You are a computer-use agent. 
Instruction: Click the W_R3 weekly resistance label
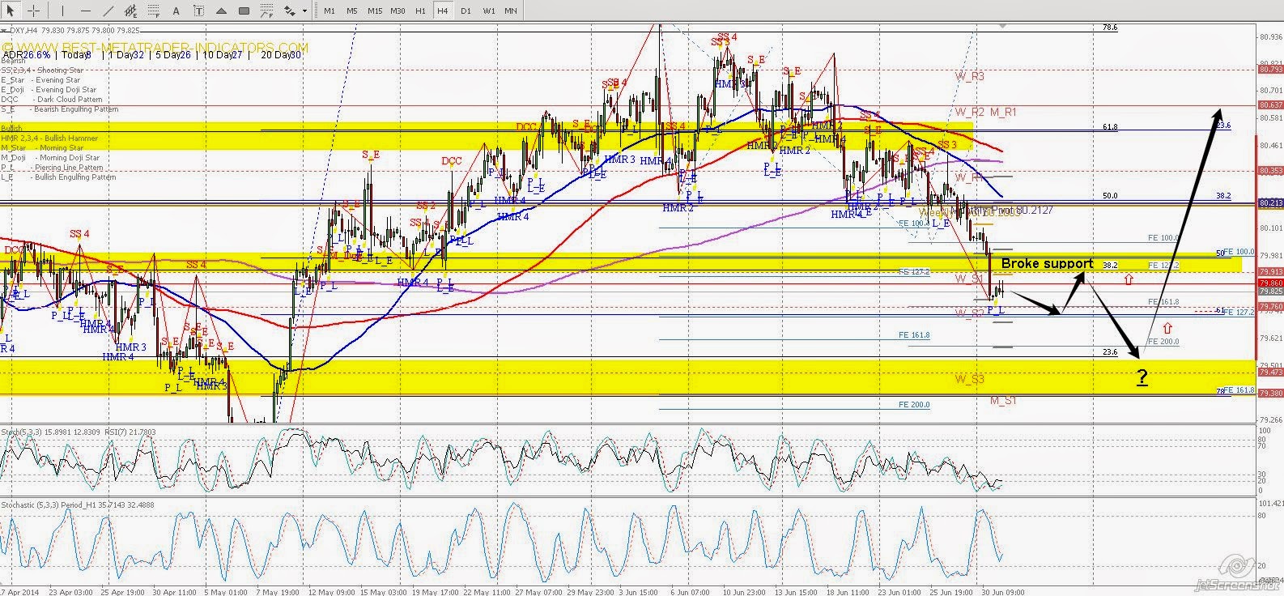click(968, 76)
